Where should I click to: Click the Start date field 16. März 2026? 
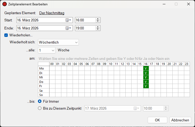(45, 20)
